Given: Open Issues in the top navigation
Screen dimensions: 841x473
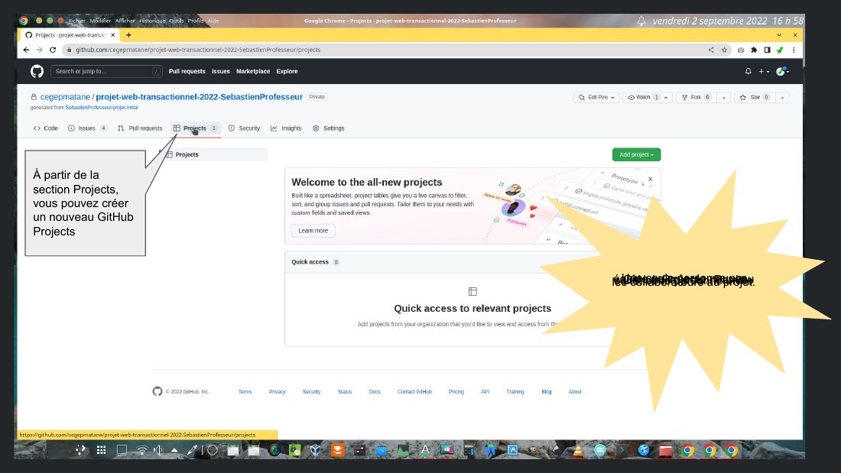Looking at the screenshot, I should click(x=220, y=71).
